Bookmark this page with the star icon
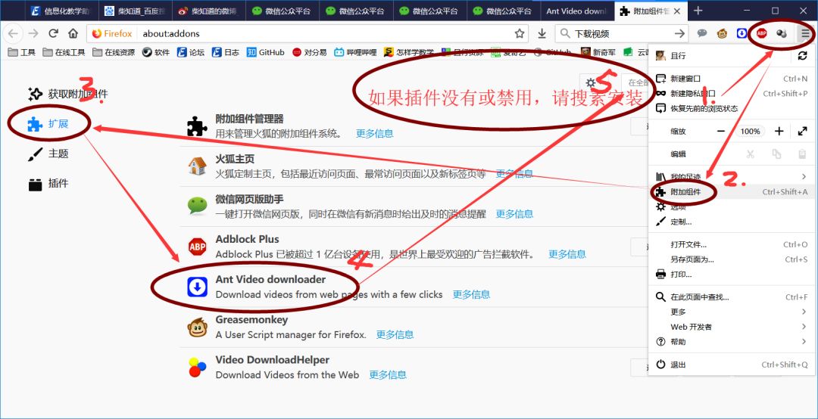The height and width of the screenshot is (419, 818). pos(519,33)
